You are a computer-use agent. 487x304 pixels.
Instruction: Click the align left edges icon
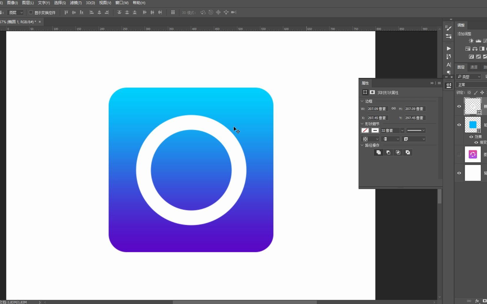[x=92, y=12]
